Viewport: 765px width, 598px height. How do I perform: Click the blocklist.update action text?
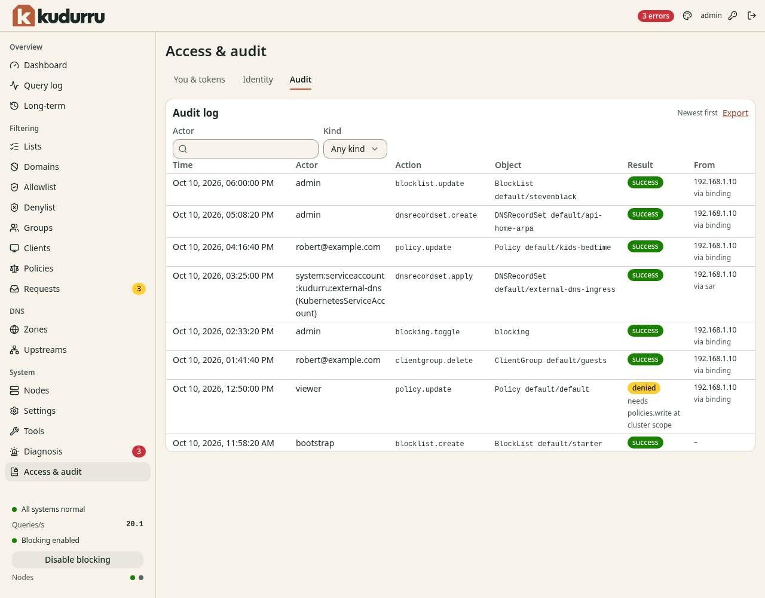coord(430,184)
